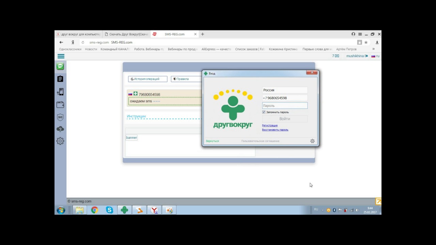Screen dimensions: 436x245
Task: Bookmark page with the star icon
Action: (366, 43)
